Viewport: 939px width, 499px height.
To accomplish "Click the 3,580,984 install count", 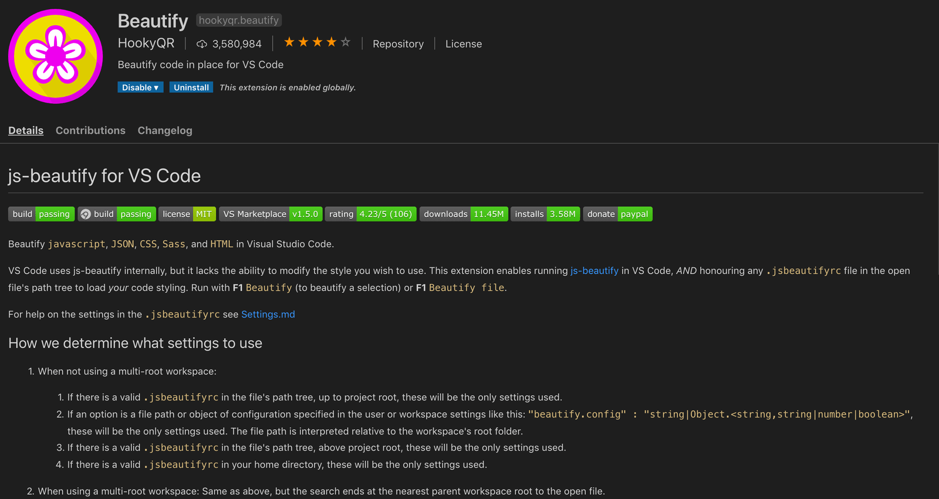I will pyautogui.click(x=237, y=44).
